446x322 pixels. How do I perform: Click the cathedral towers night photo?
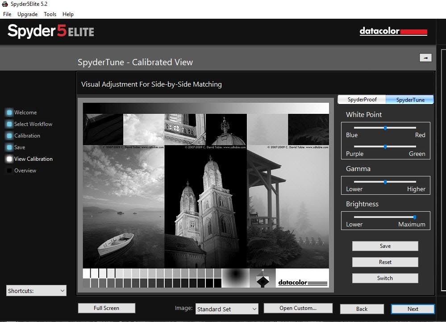[206, 206]
